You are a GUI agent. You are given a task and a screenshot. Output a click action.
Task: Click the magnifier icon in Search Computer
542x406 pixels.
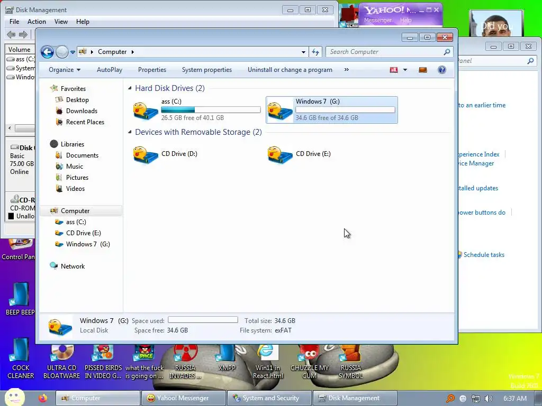pyautogui.click(x=447, y=52)
